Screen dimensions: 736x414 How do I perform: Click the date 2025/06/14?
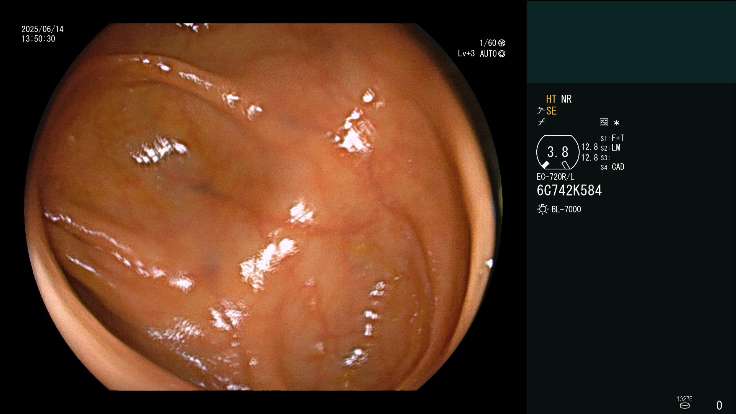(x=43, y=29)
